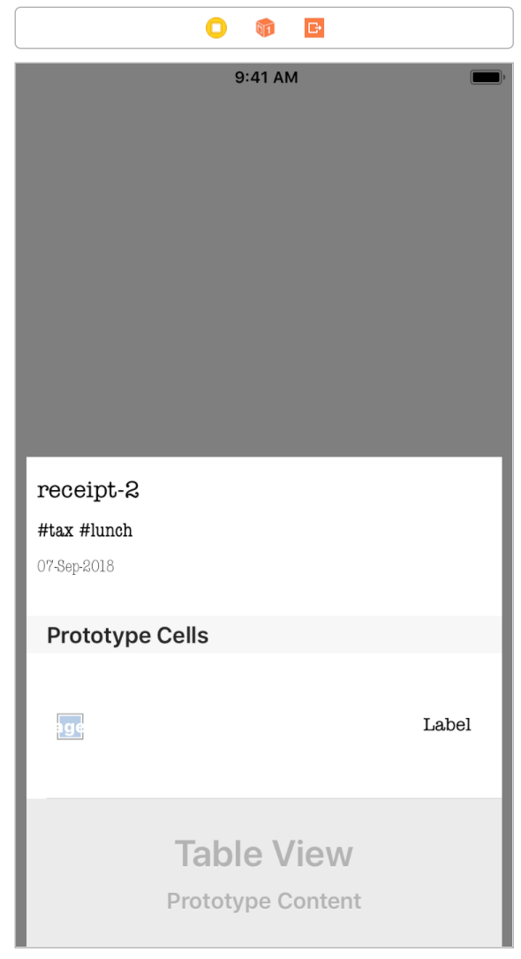Click the orange First Responder cube icon

pyautogui.click(x=265, y=27)
